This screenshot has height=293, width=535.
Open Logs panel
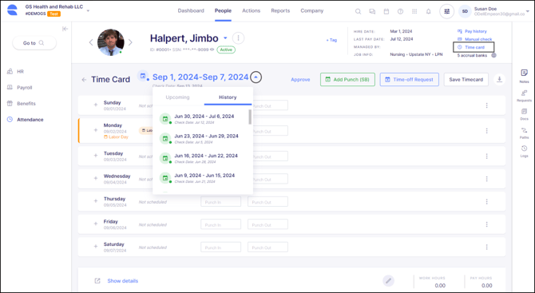(524, 151)
